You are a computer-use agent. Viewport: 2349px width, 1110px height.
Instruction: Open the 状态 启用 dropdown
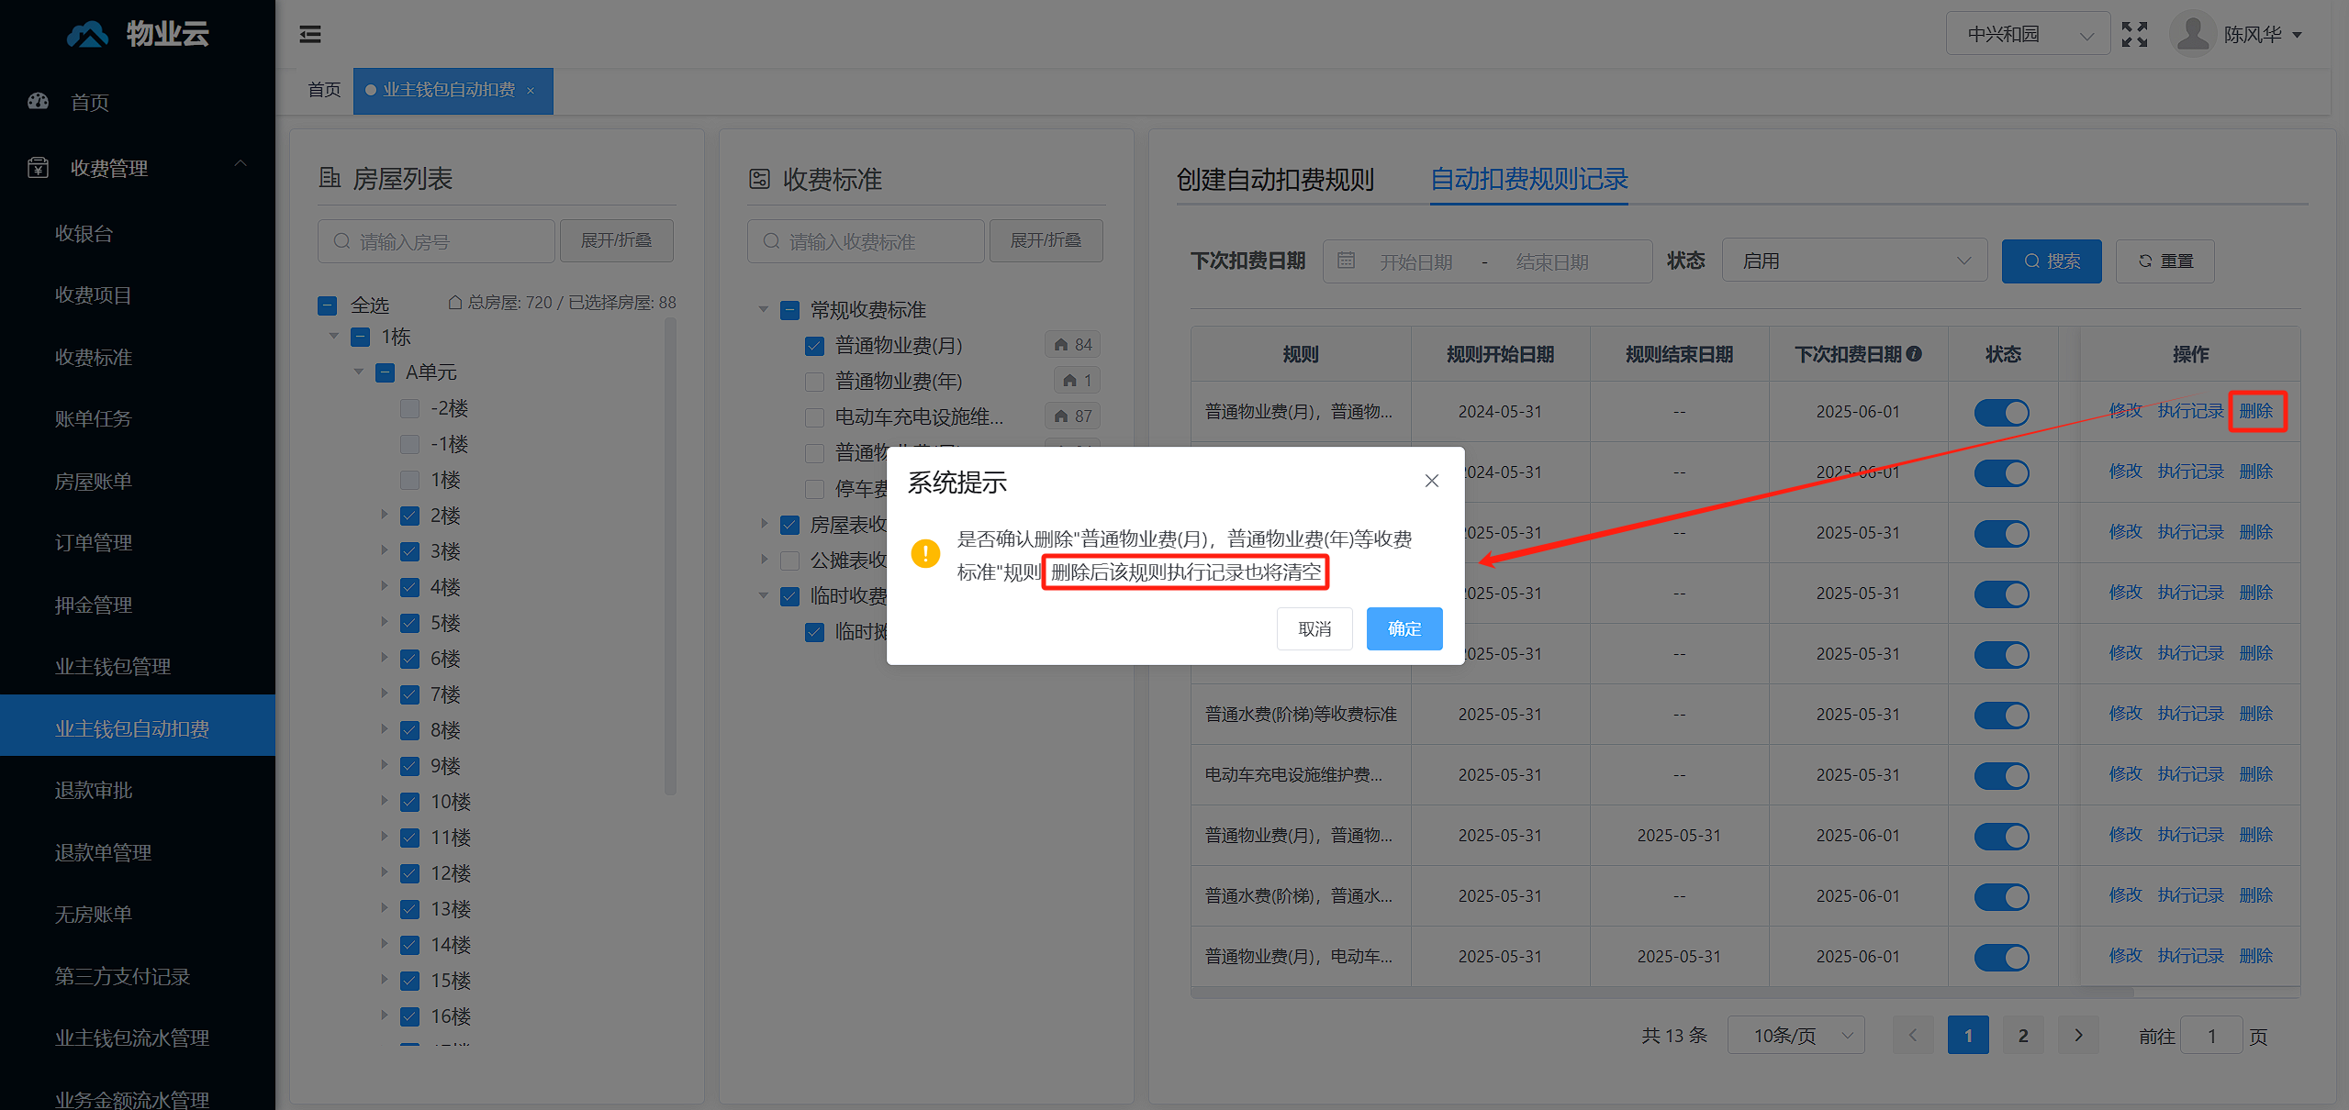(1854, 261)
